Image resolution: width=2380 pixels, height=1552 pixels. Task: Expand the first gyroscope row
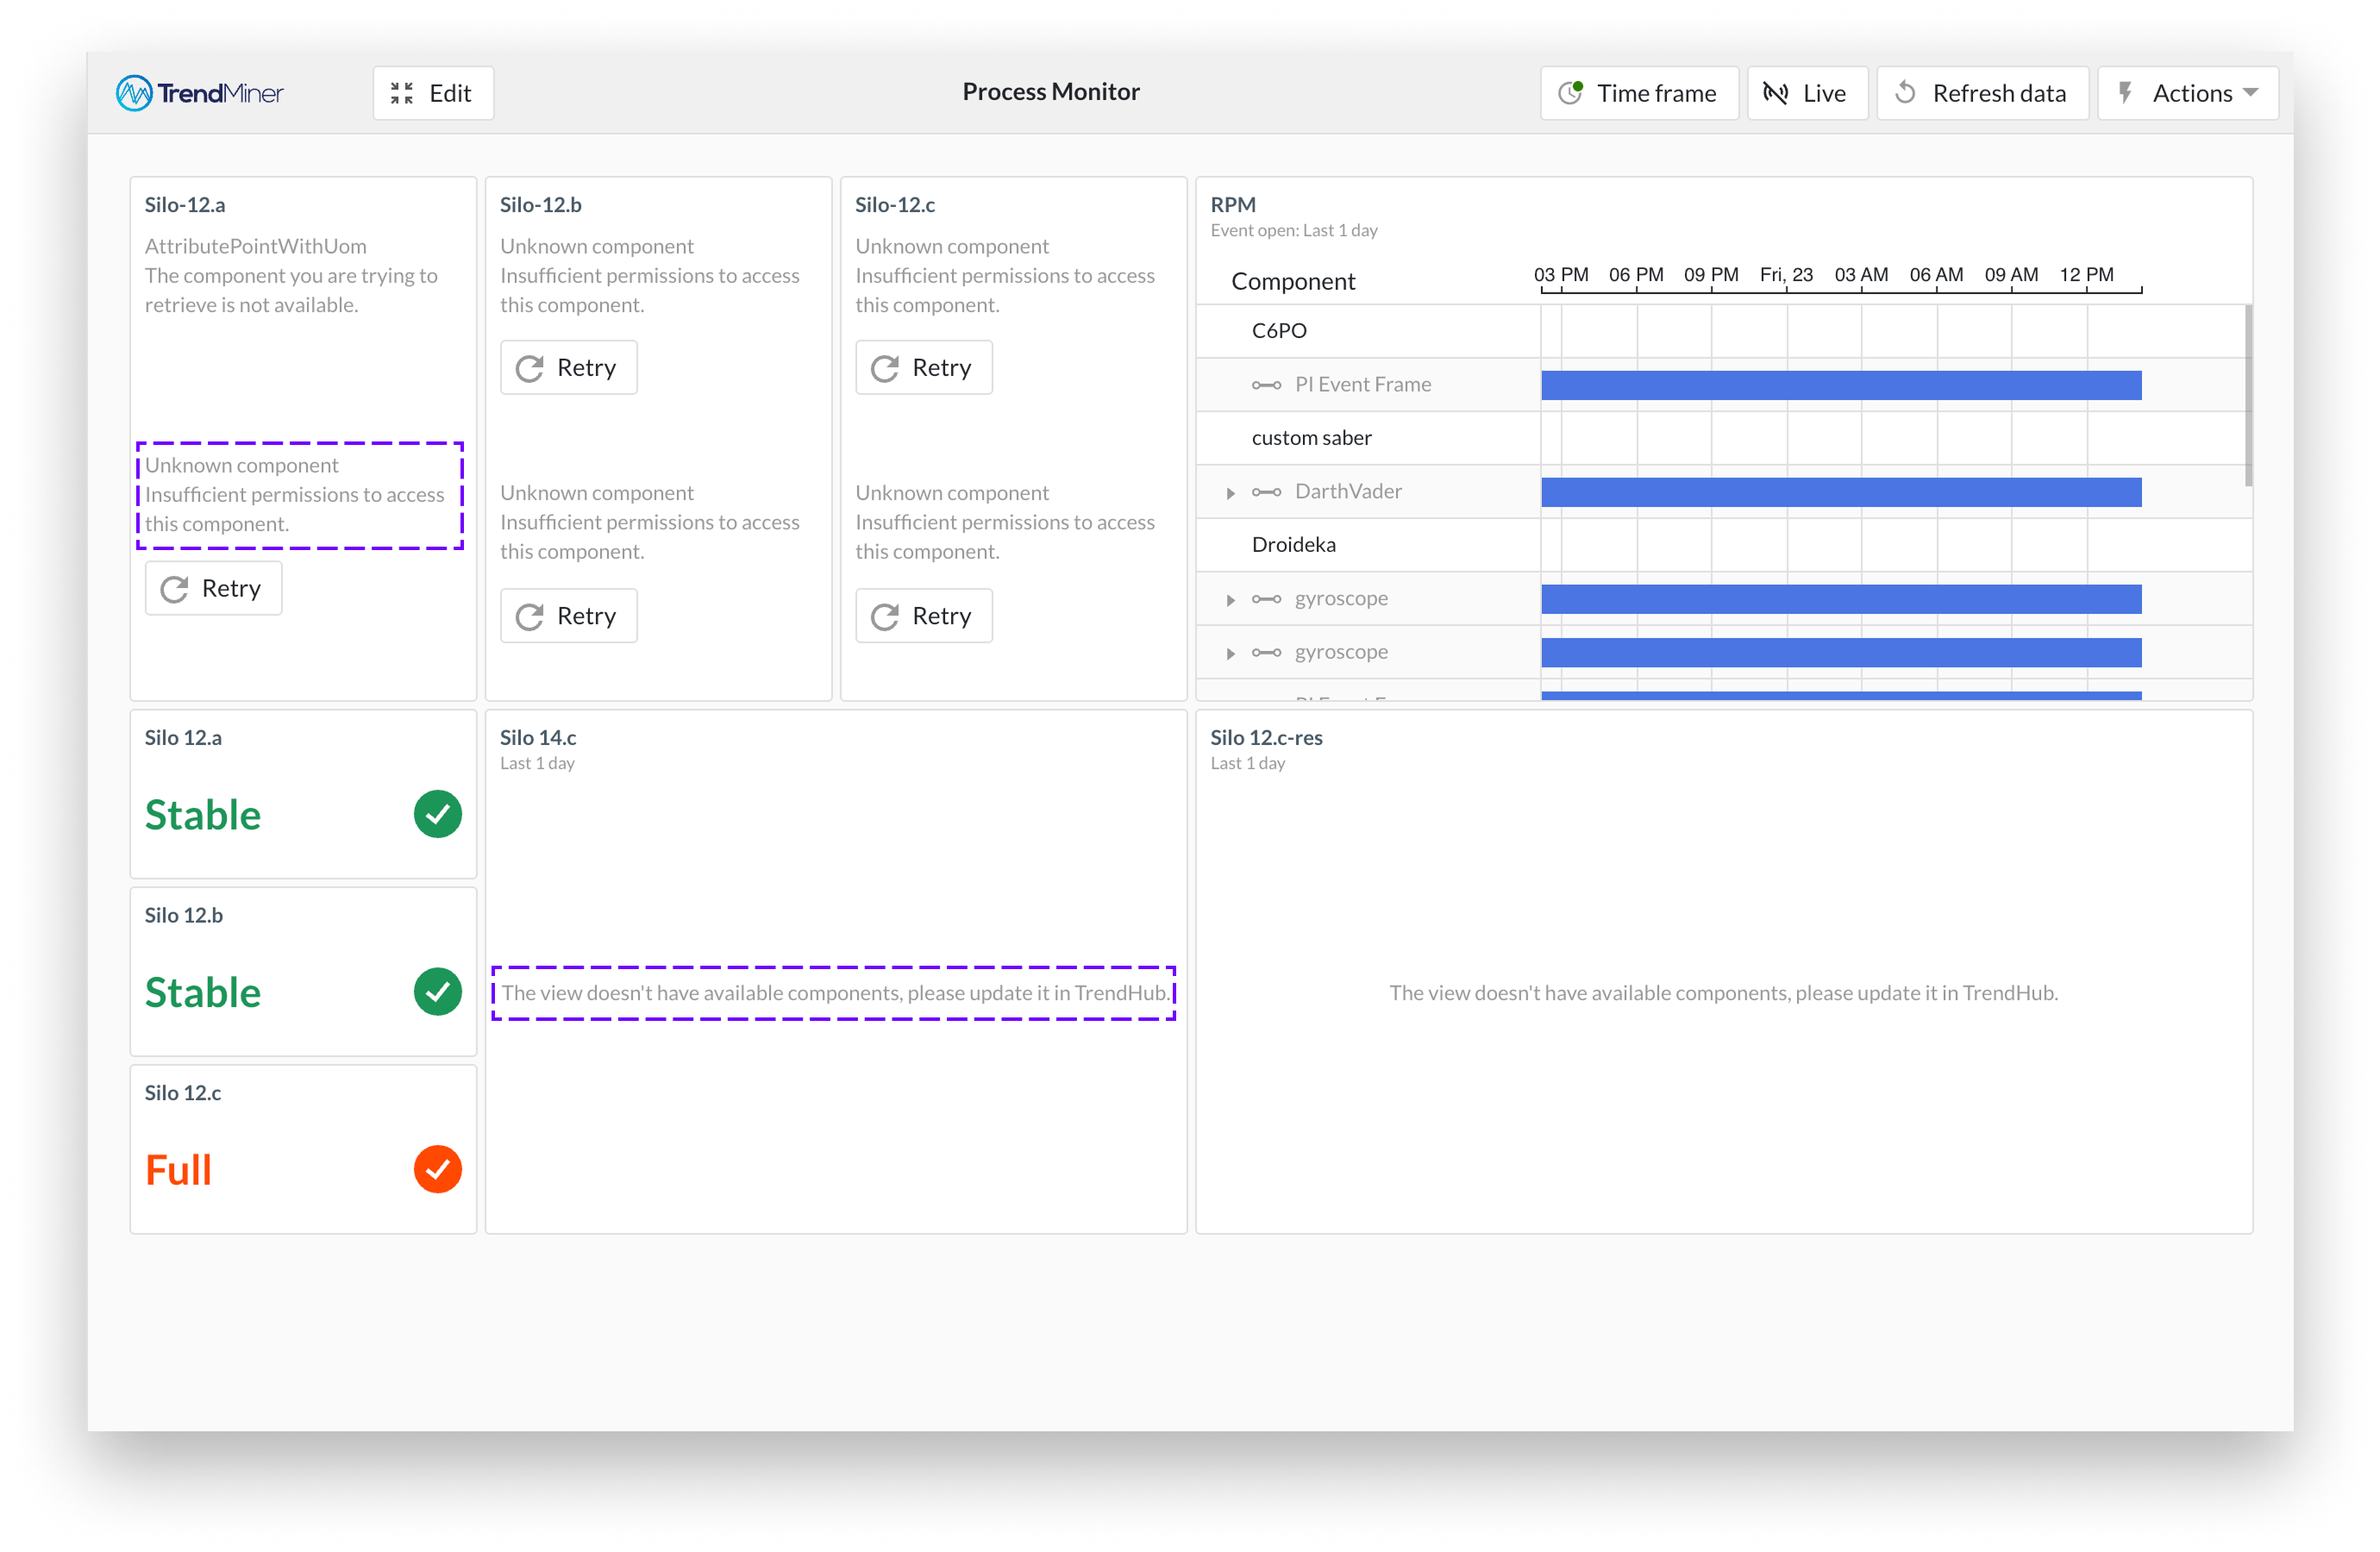(x=1231, y=600)
